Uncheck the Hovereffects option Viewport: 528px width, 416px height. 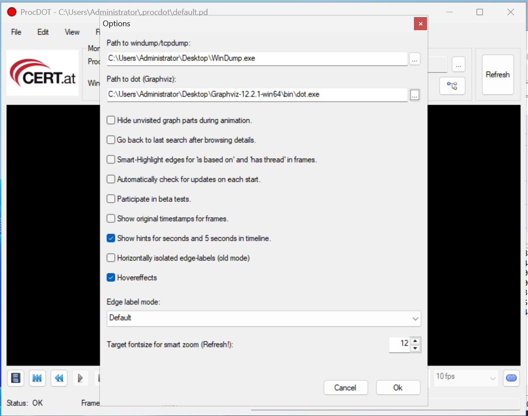click(x=111, y=277)
